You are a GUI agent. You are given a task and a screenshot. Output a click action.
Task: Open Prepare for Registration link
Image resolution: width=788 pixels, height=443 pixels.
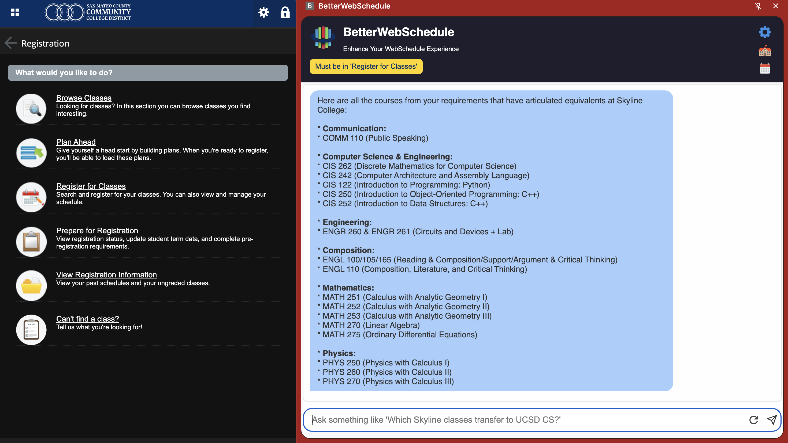97,230
